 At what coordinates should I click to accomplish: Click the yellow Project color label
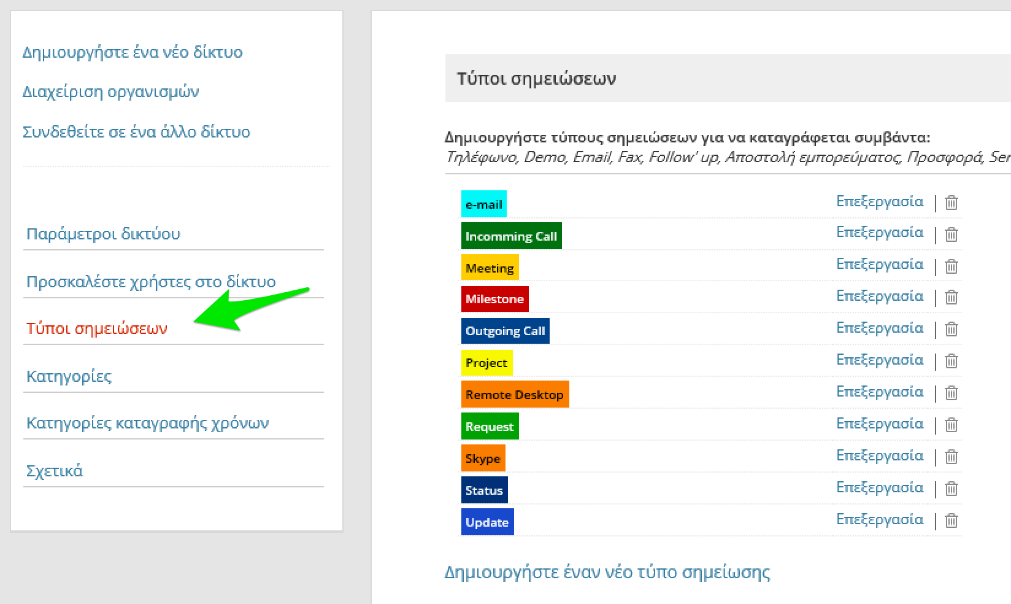pyautogui.click(x=486, y=363)
